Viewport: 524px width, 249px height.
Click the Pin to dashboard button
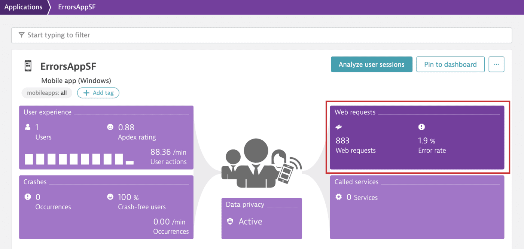pyautogui.click(x=450, y=64)
